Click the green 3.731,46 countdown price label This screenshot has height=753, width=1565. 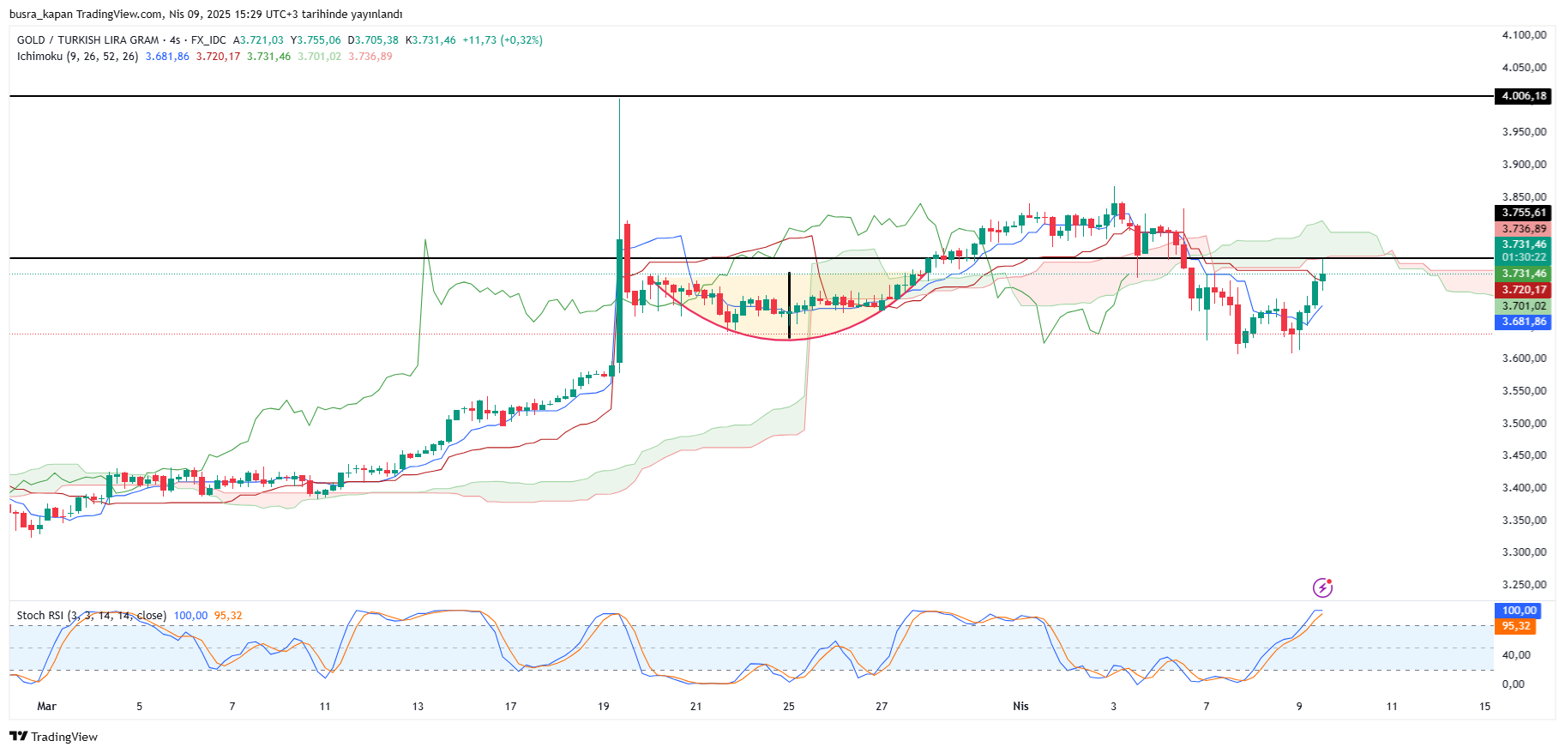[x=1523, y=250]
